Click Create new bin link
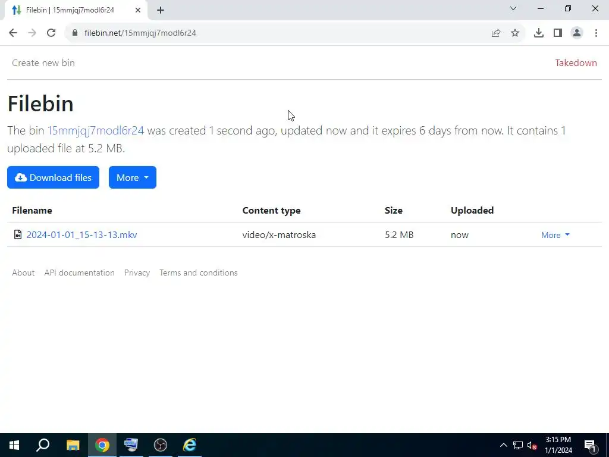The image size is (609, 457). (x=43, y=63)
